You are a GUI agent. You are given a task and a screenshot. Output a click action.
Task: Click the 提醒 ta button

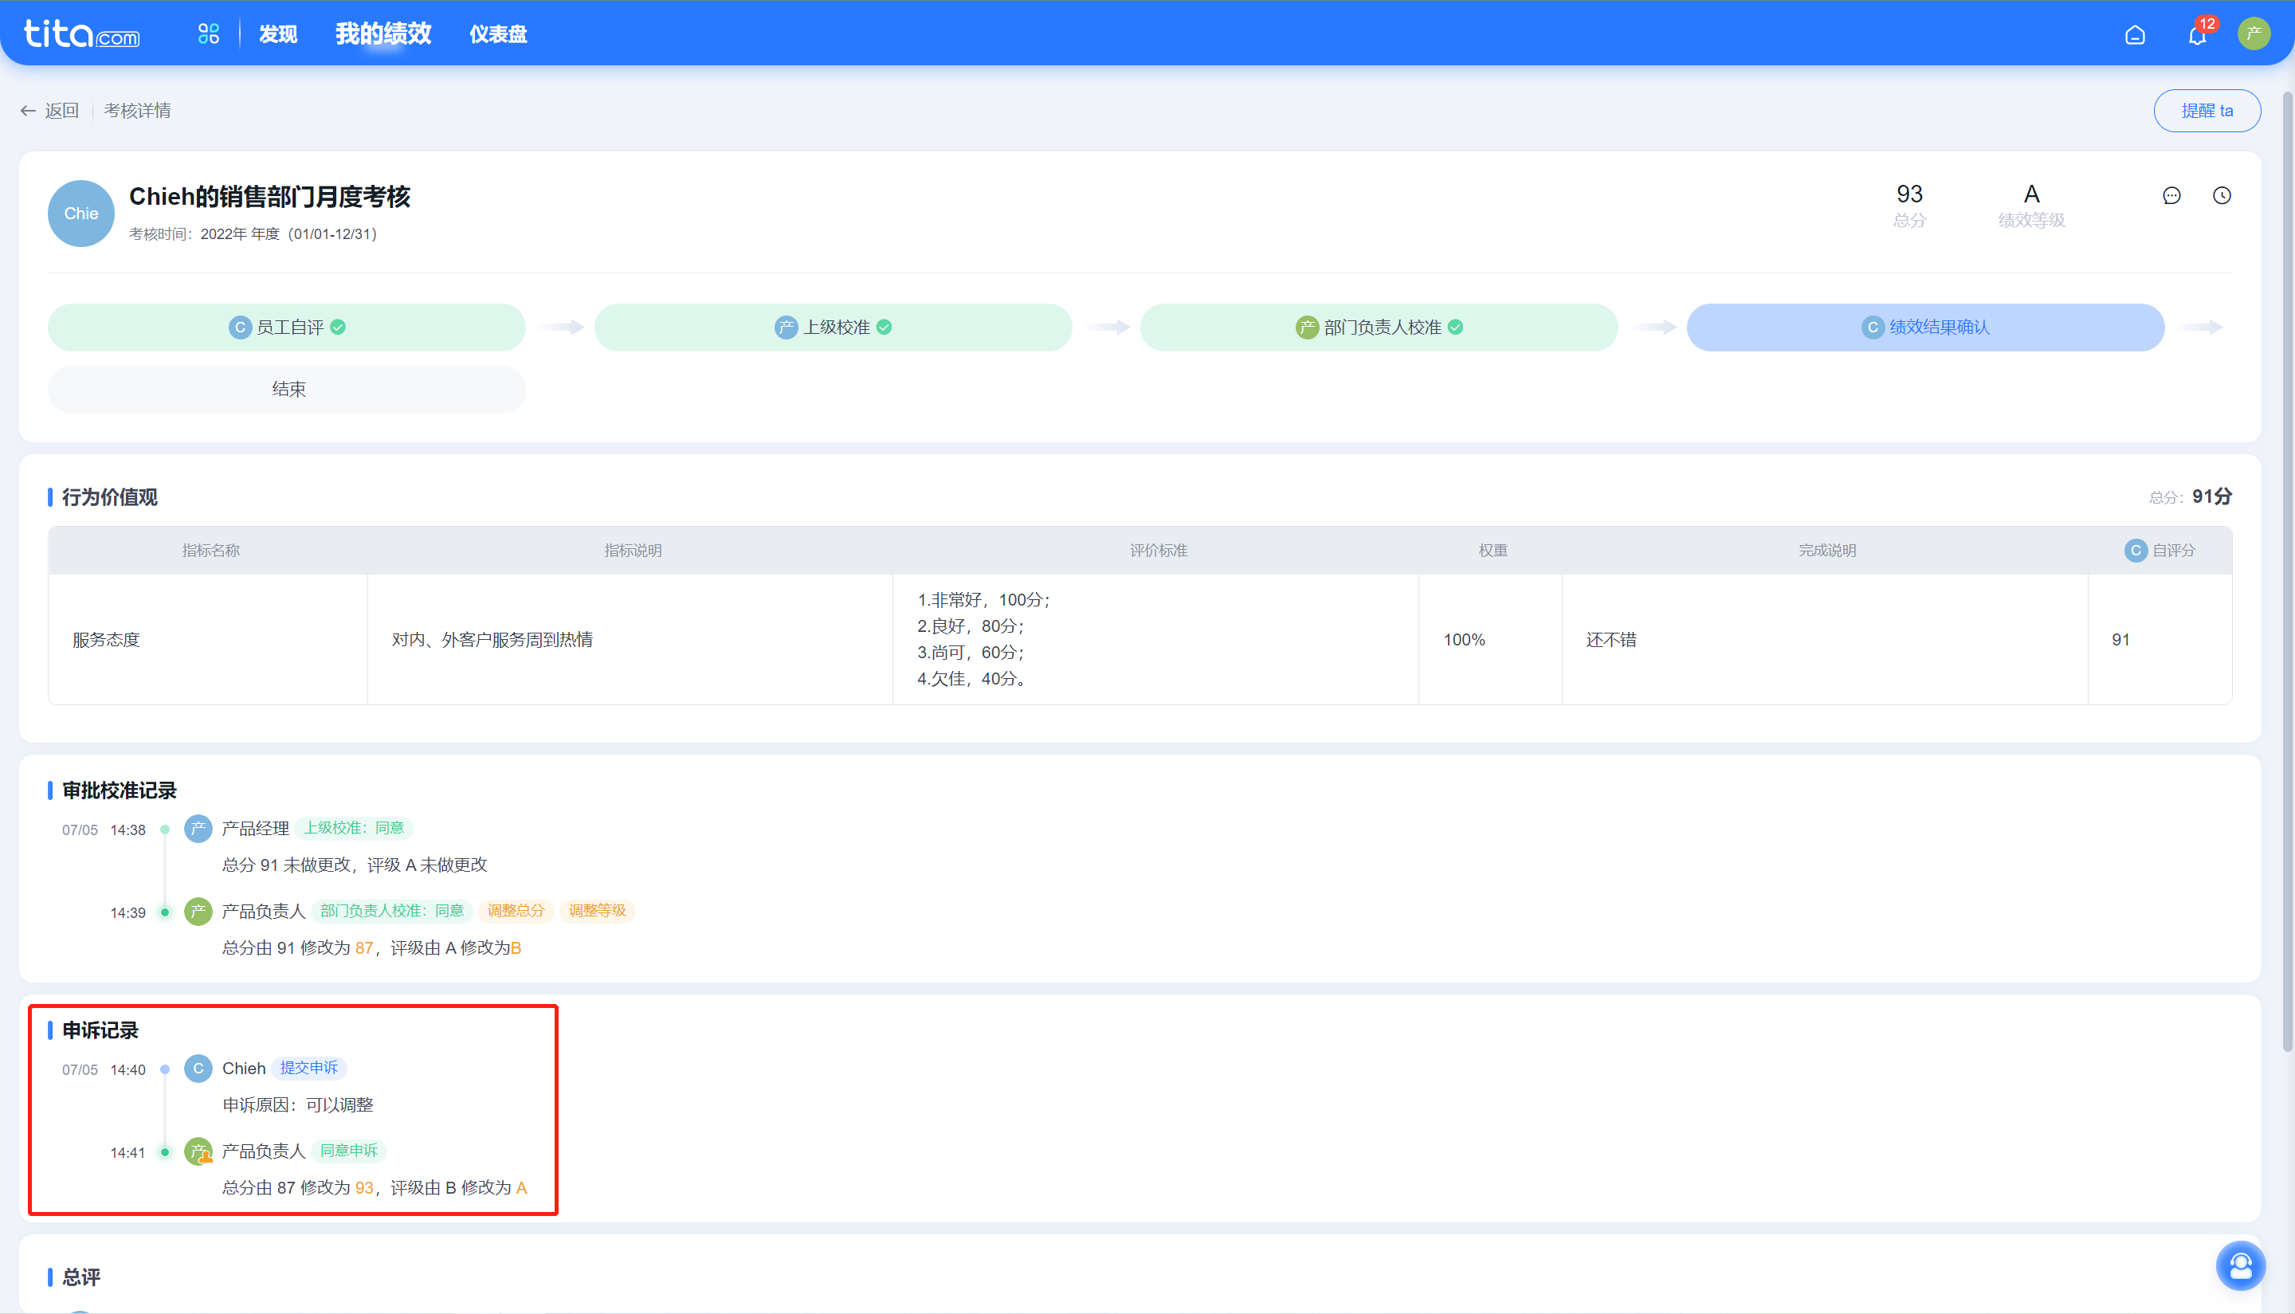(2207, 110)
